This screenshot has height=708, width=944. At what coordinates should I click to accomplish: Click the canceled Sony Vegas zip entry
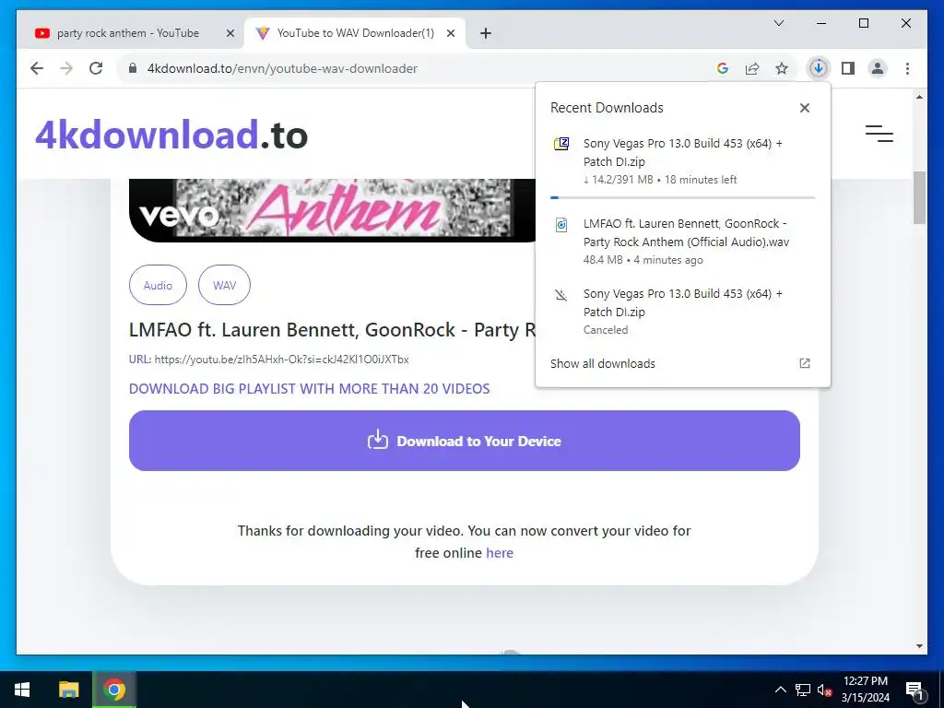(683, 312)
